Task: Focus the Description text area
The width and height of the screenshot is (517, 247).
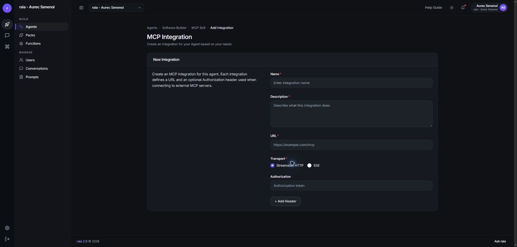Action: point(351,114)
